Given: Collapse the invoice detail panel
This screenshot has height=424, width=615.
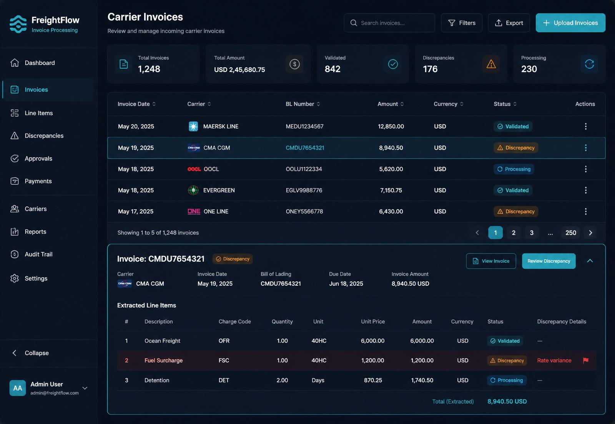Looking at the screenshot, I should pyautogui.click(x=590, y=261).
